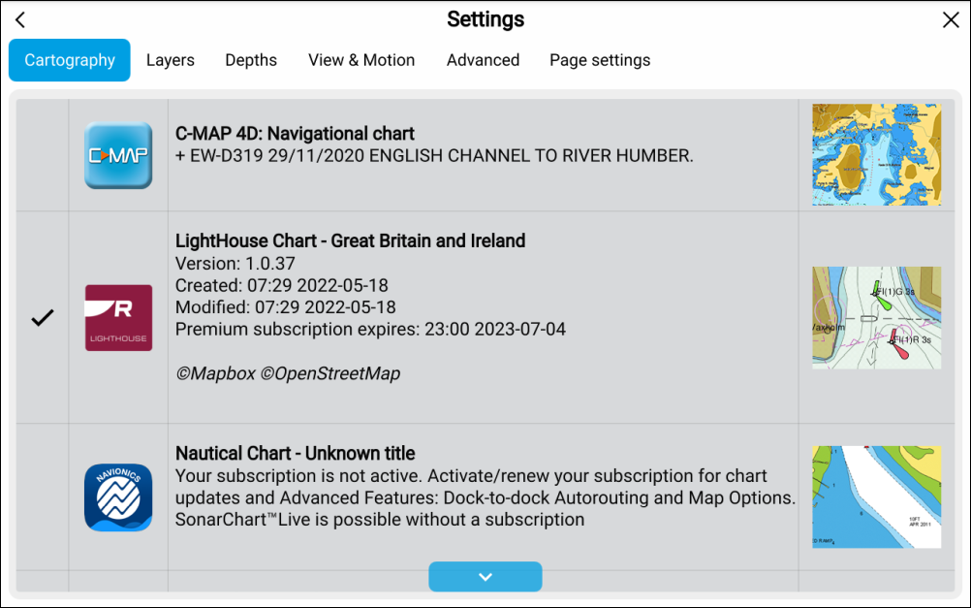Open the Page settings tab
This screenshot has width=971, height=608.
click(600, 60)
